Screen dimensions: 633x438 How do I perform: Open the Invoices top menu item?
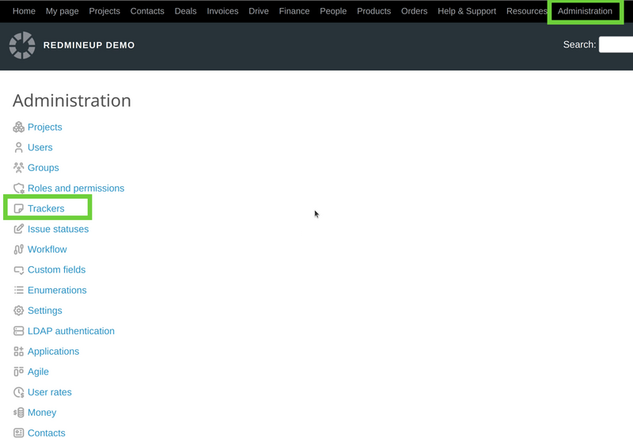[222, 11]
